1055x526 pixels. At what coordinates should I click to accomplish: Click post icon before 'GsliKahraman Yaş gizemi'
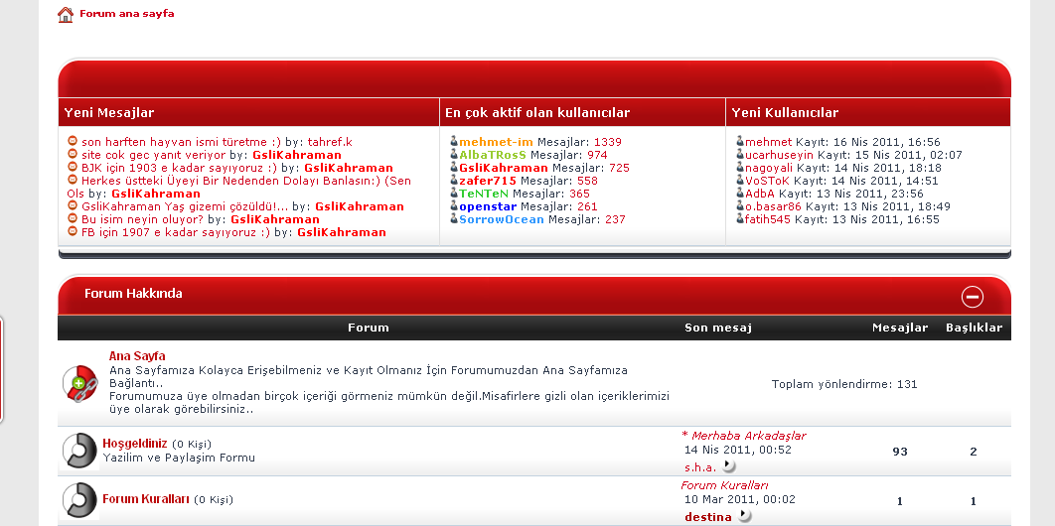pyautogui.click(x=73, y=205)
